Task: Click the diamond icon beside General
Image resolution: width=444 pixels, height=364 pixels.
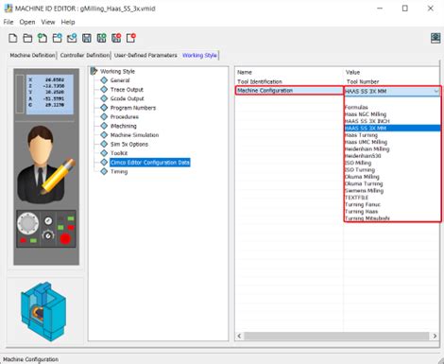Action: point(104,80)
